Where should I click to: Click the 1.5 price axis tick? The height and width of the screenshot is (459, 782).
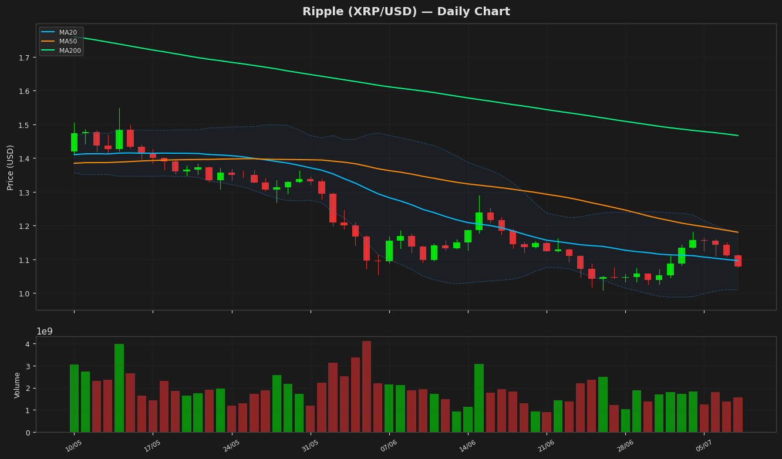(x=24, y=125)
